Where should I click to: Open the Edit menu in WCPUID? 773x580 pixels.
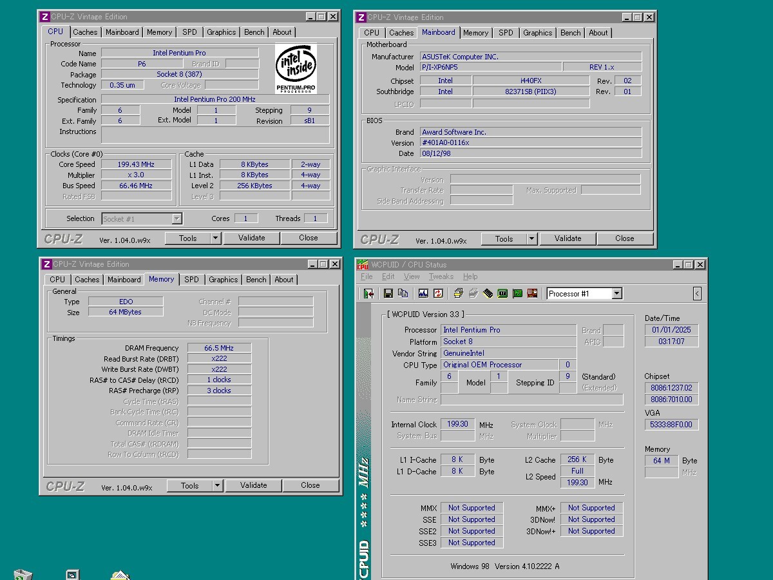[388, 277]
